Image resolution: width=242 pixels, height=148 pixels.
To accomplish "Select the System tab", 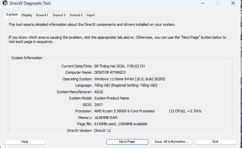I will tap(12, 15).
